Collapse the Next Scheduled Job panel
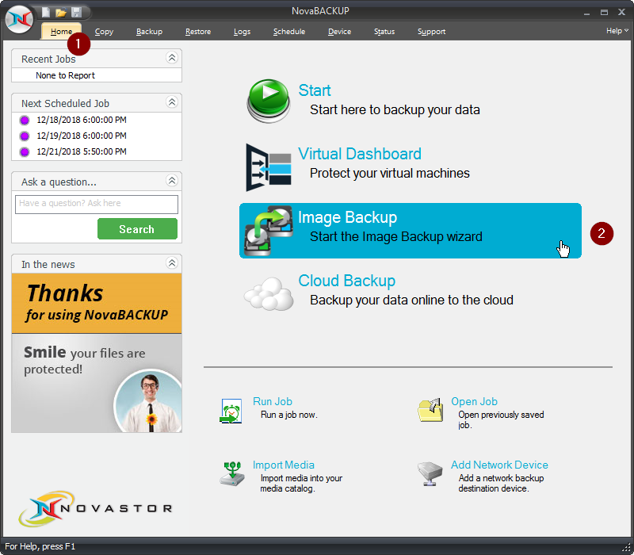Screen dimensions: 634x555 coord(172,102)
